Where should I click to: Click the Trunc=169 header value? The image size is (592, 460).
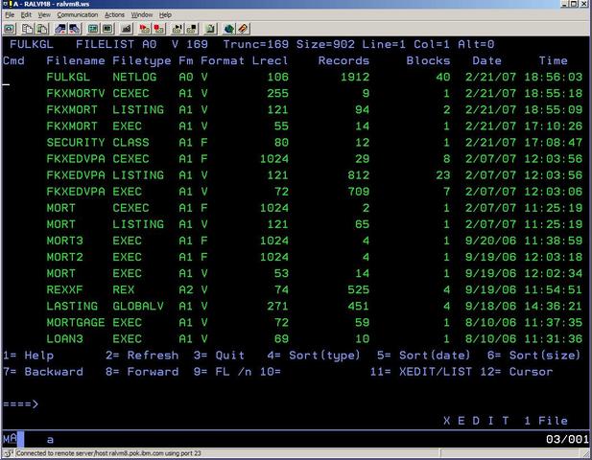(x=256, y=44)
